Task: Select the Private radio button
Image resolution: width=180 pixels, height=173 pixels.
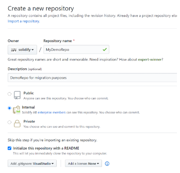Action: [10, 122]
